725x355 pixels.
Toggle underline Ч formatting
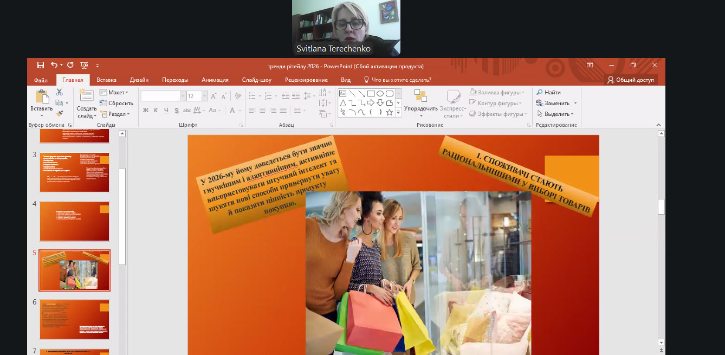tap(166, 110)
